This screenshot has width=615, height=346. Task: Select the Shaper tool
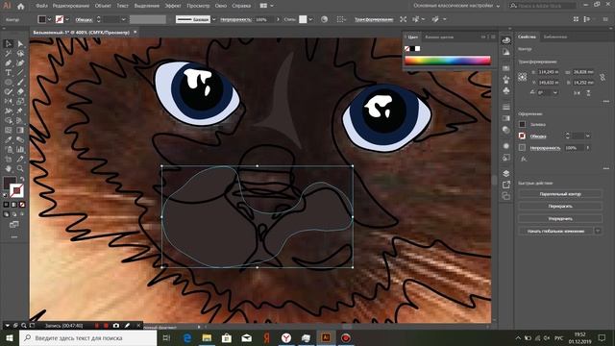pyautogui.click(x=9, y=91)
